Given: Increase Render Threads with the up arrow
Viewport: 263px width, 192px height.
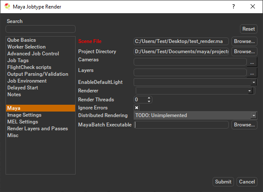Looking at the screenshot, I should (x=149, y=98).
